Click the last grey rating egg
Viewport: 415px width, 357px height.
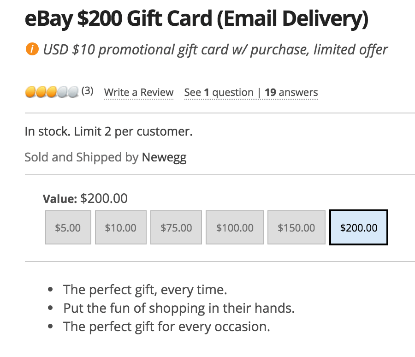tap(73, 92)
